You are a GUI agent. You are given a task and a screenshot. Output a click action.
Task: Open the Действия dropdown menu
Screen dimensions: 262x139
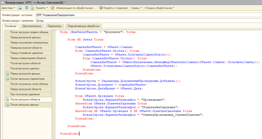8,8
